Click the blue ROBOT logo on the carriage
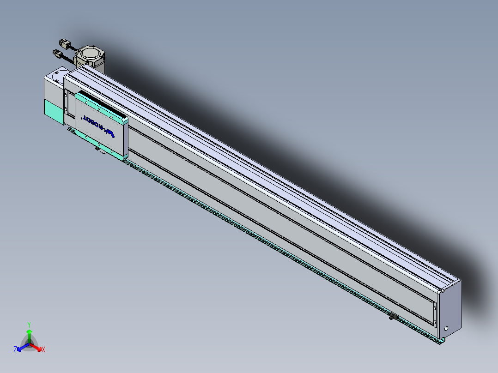 pyautogui.click(x=98, y=126)
